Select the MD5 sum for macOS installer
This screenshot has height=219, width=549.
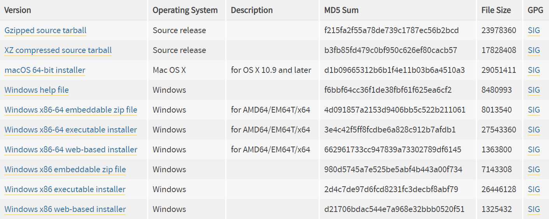[x=395, y=70]
